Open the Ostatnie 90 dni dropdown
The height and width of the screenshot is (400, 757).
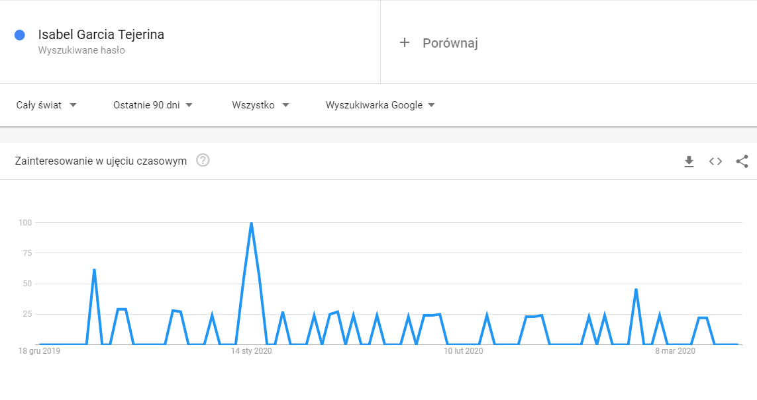153,105
